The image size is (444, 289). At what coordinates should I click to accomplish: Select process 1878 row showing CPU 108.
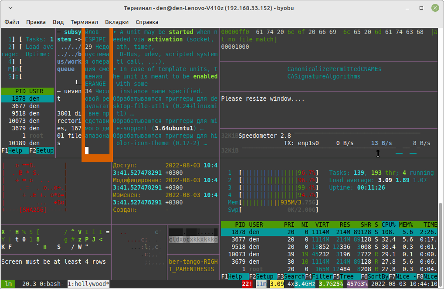point(329,232)
